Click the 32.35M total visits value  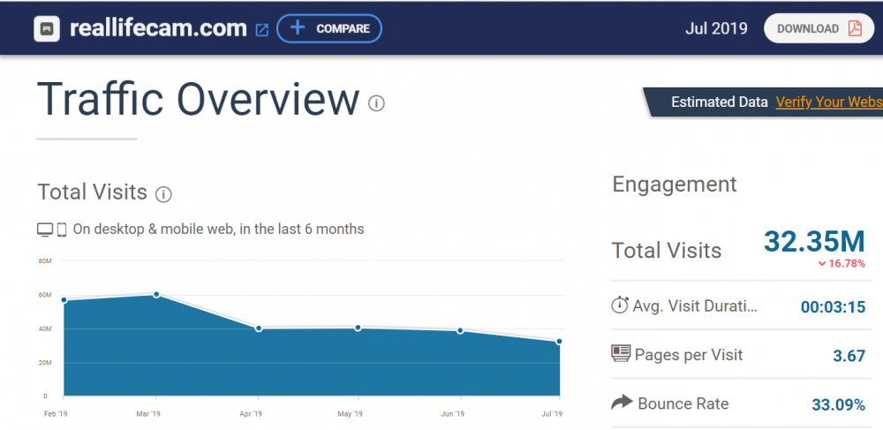(814, 241)
